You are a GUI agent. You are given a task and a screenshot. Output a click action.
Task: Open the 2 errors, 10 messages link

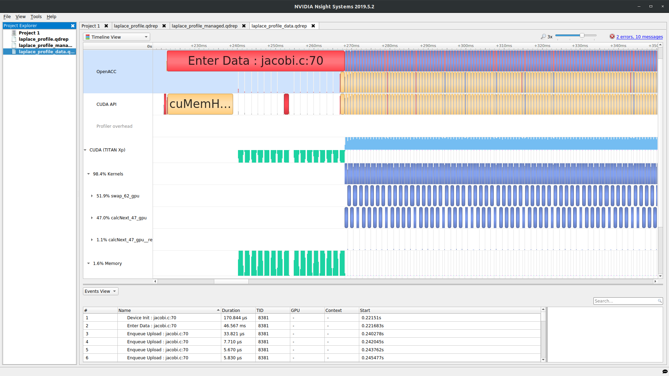click(639, 37)
